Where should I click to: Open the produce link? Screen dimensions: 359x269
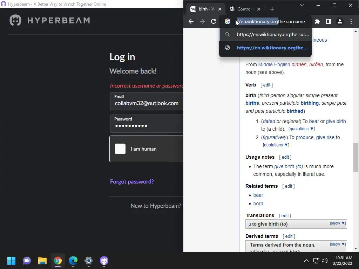pyautogui.click(x=305, y=137)
